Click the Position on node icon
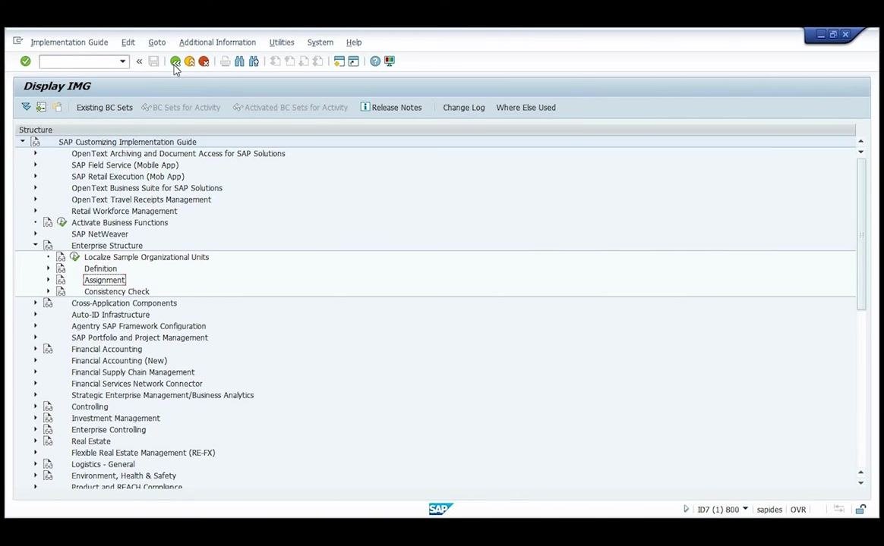The height and width of the screenshot is (546, 884). tap(41, 107)
